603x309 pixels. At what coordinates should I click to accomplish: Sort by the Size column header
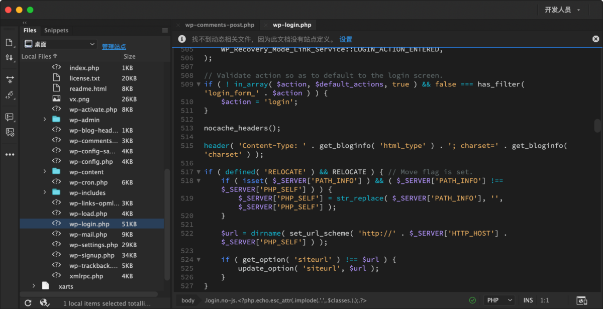130,56
